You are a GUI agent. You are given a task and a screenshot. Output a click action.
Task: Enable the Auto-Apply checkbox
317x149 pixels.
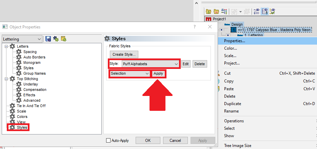[108, 140]
